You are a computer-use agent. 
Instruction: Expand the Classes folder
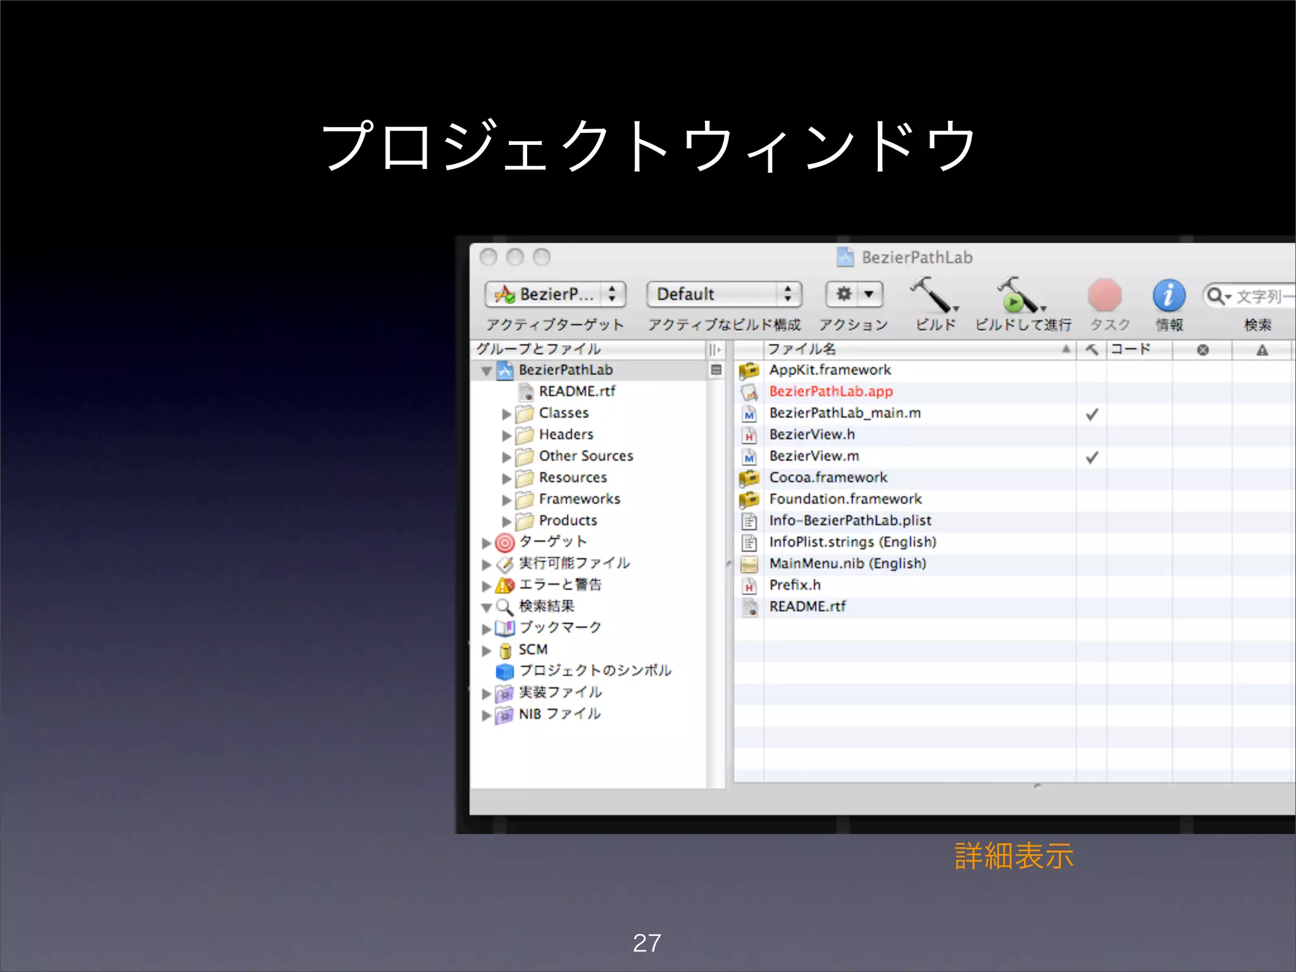[x=506, y=414]
